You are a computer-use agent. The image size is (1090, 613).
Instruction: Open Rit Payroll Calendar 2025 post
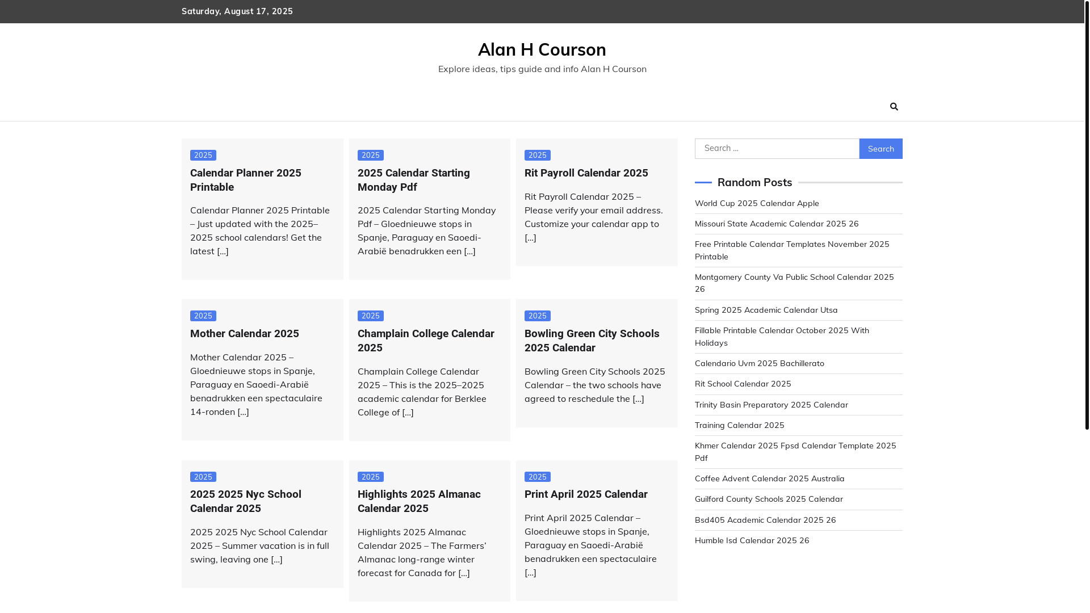click(x=586, y=173)
